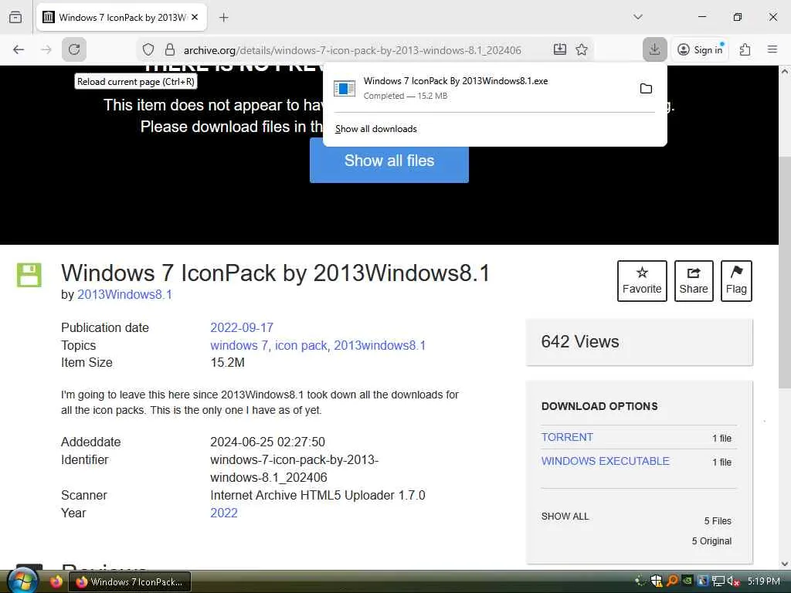This screenshot has height=593, width=791.
Task: Click the scrollbar up arrow
Action: [x=785, y=71]
